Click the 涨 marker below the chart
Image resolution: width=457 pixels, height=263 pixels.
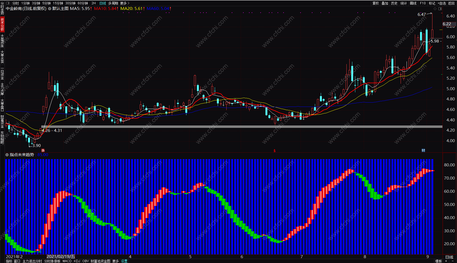pyautogui.click(x=43, y=150)
